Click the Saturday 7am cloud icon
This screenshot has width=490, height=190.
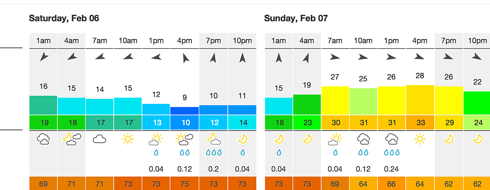(100, 139)
